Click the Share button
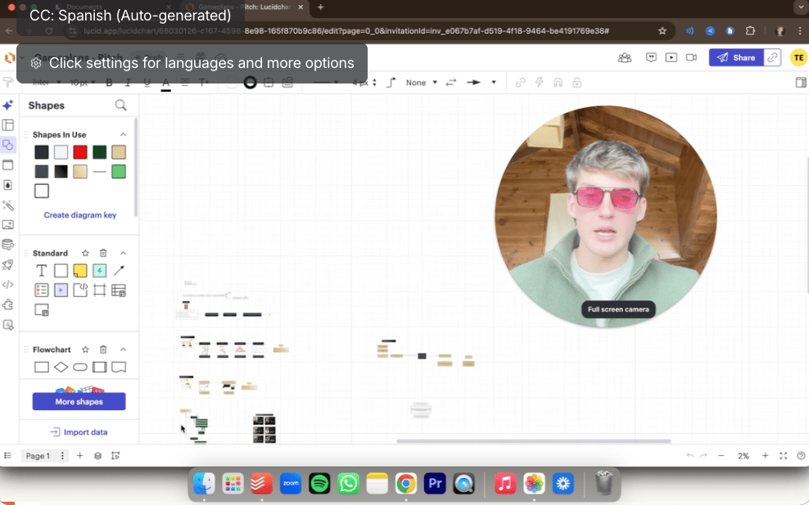 736,58
